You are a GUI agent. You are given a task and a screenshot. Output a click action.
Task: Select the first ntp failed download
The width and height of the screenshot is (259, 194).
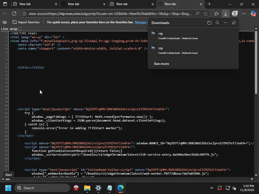tap(193, 36)
